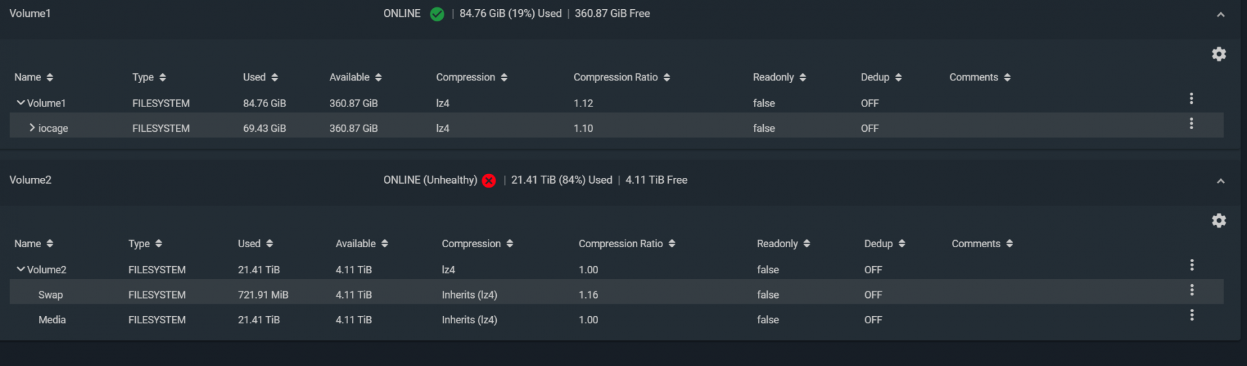Click the green healthy status icon for Volume1
The width and height of the screenshot is (1247, 366).
[x=437, y=14]
